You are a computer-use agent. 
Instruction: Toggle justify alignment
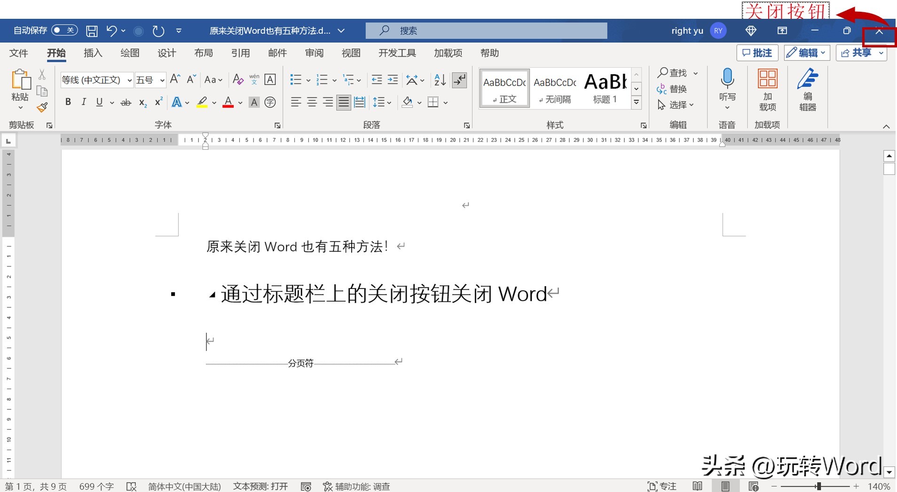pos(344,102)
